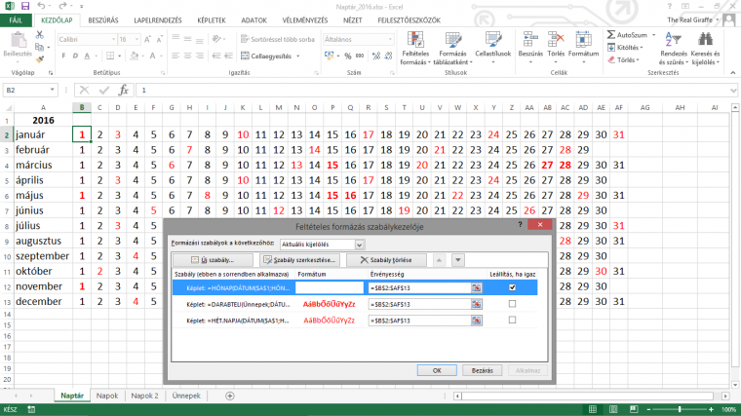Click into the formula bar
Screen dimensions: 741x416
[432, 90]
